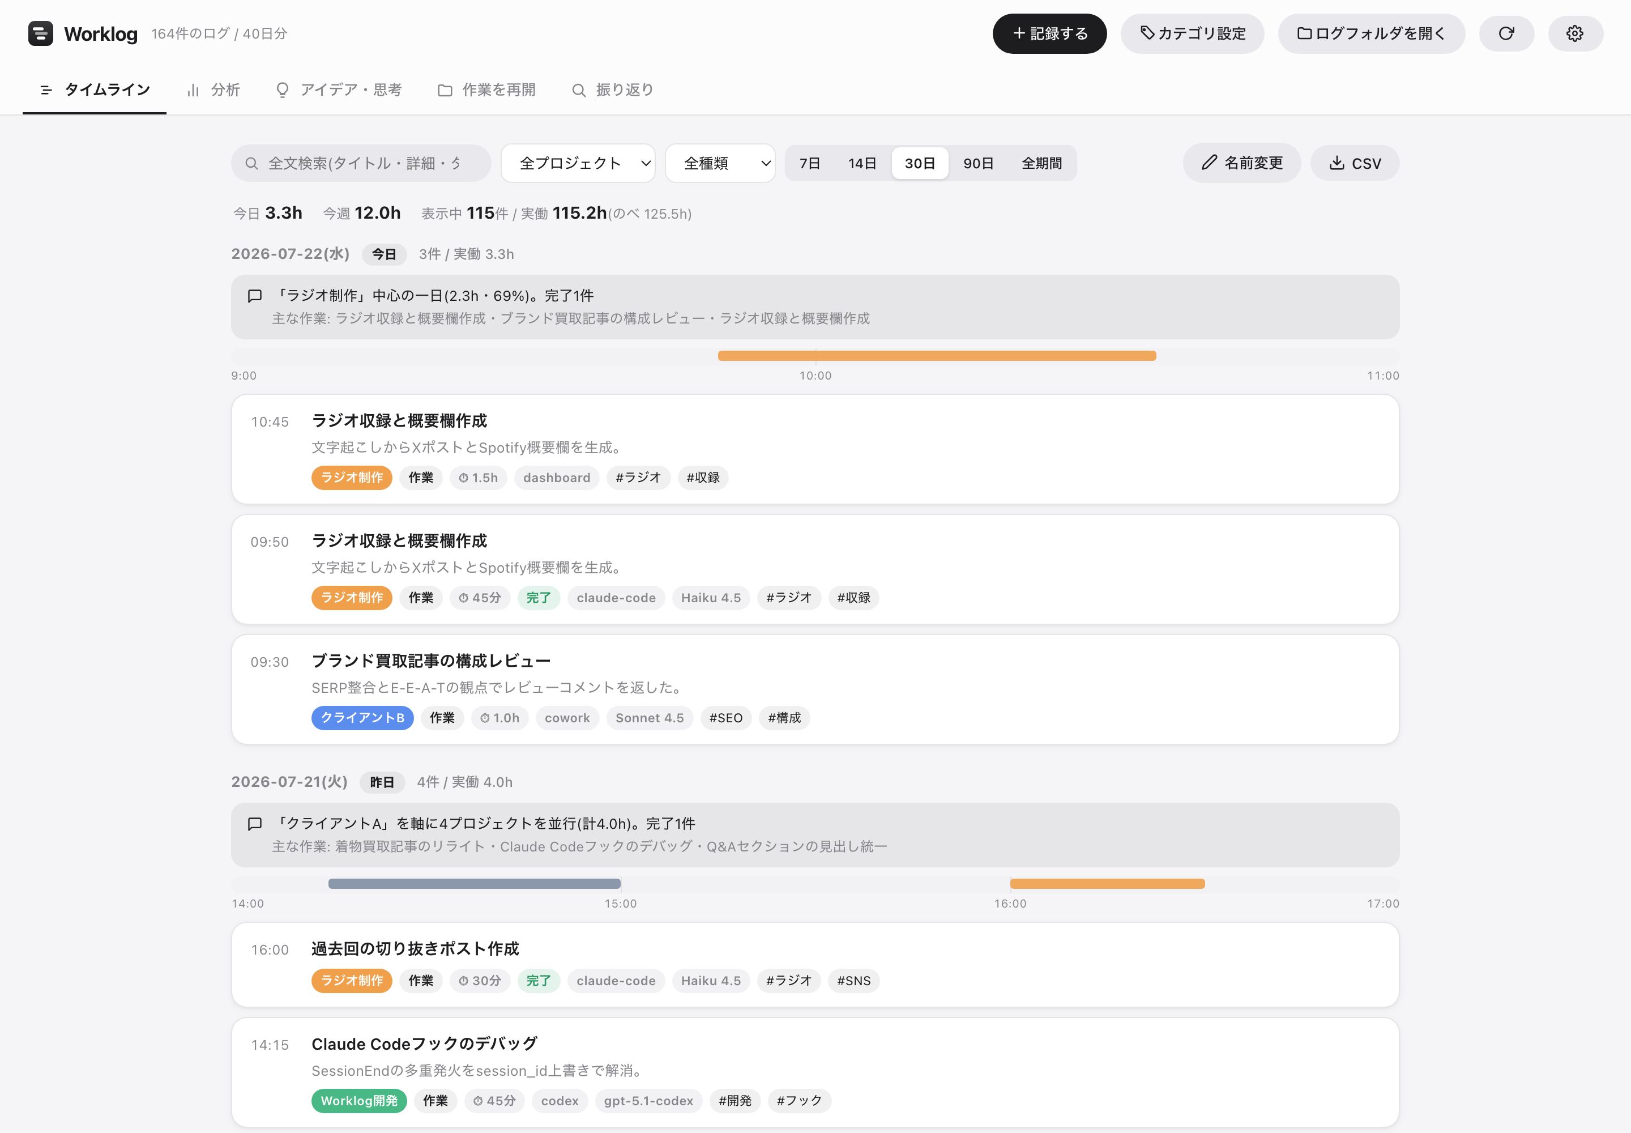Click the codex tag chip
The height and width of the screenshot is (1133, 1631).
point(560,1101)
